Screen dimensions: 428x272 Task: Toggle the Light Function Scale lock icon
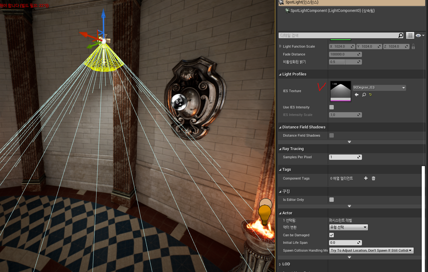[413, 46]
